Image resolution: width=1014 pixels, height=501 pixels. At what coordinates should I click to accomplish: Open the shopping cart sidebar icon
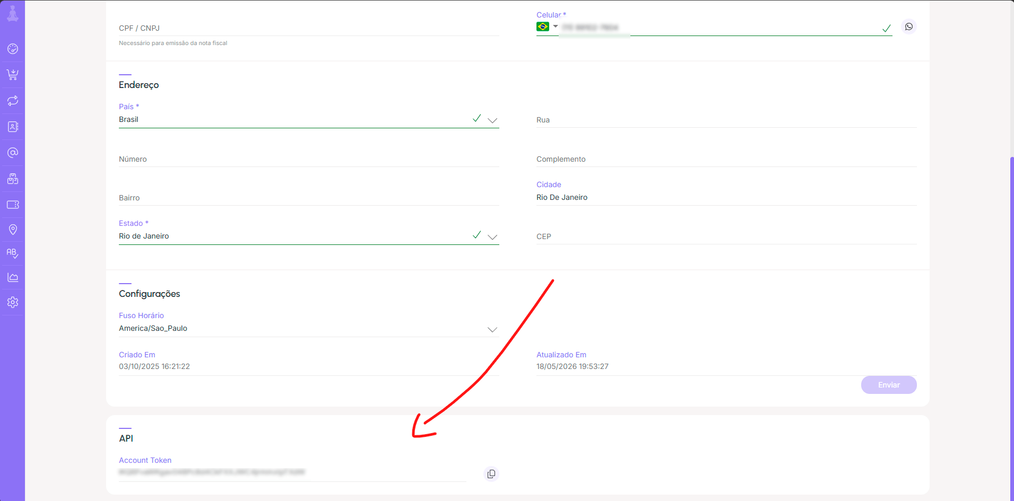coord(13,75)
